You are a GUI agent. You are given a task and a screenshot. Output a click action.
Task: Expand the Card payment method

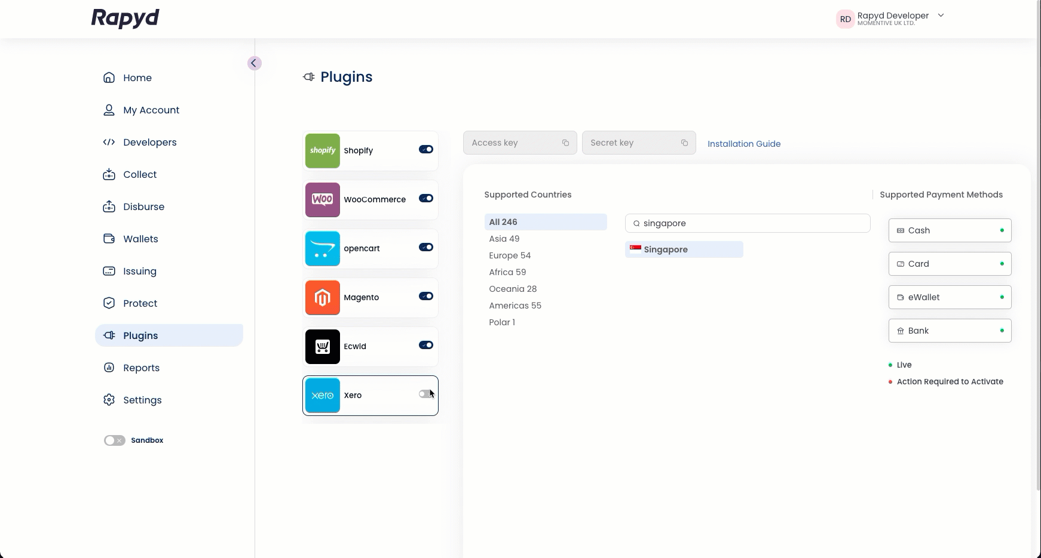[x=950, y=264]
